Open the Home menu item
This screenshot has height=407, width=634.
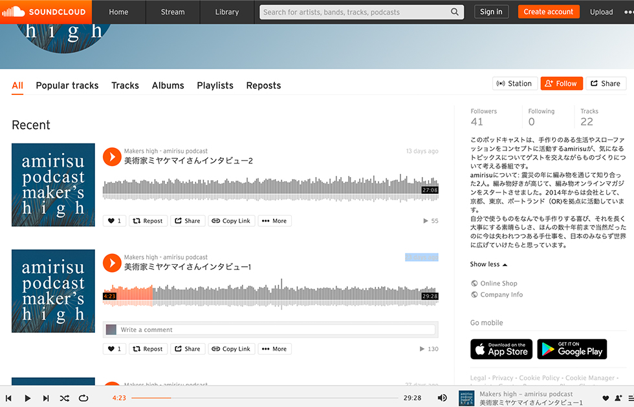coord(118,12)
